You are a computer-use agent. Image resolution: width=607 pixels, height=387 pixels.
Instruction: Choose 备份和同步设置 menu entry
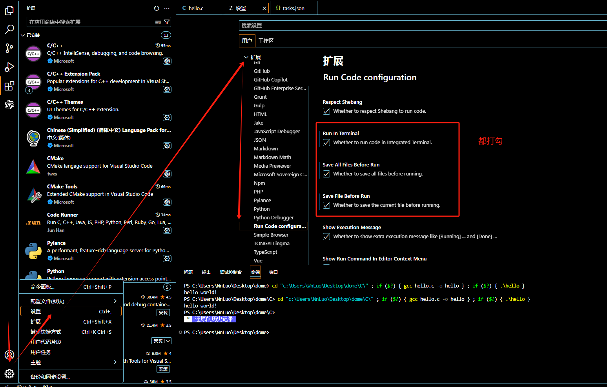[71, 377]
